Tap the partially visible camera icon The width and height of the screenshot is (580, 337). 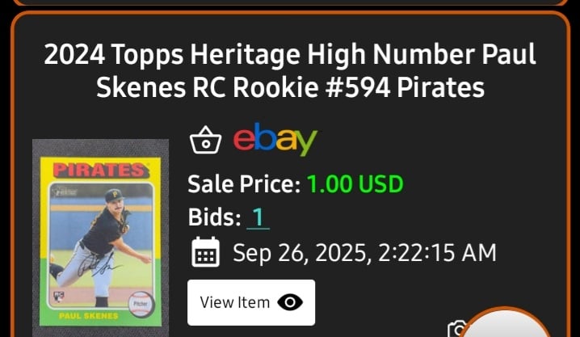click(x=456, y=328)
